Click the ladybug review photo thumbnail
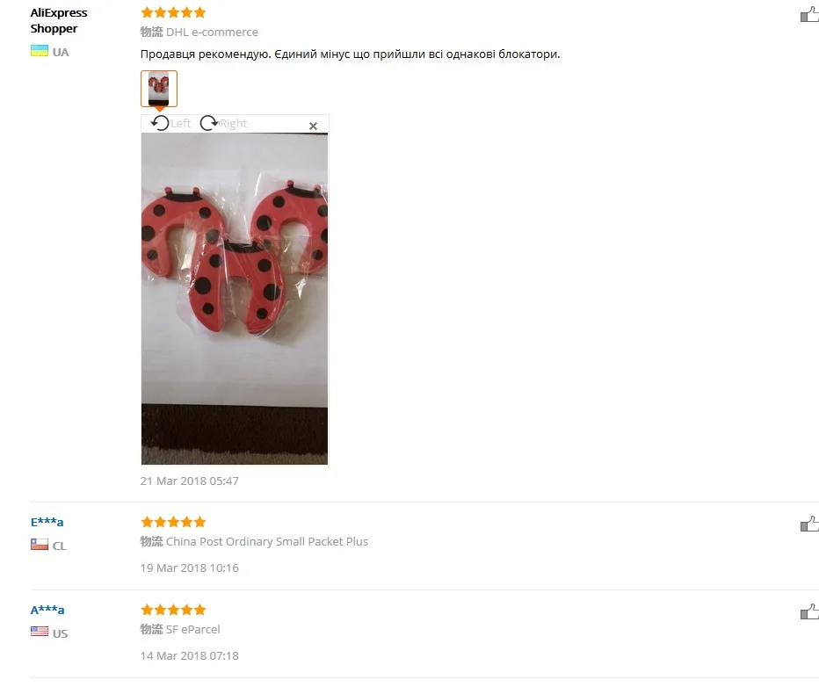Screen dimensions: 819x687 pyautogui.click(x=159, y=89)
